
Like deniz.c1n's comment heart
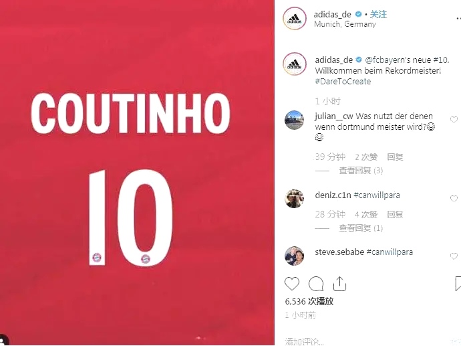point(454,199)
